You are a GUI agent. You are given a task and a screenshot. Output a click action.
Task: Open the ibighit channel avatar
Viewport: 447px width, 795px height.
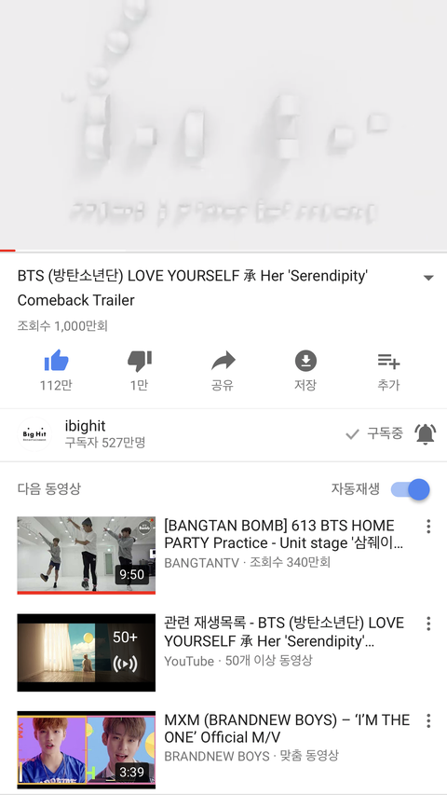coord(34,434)
